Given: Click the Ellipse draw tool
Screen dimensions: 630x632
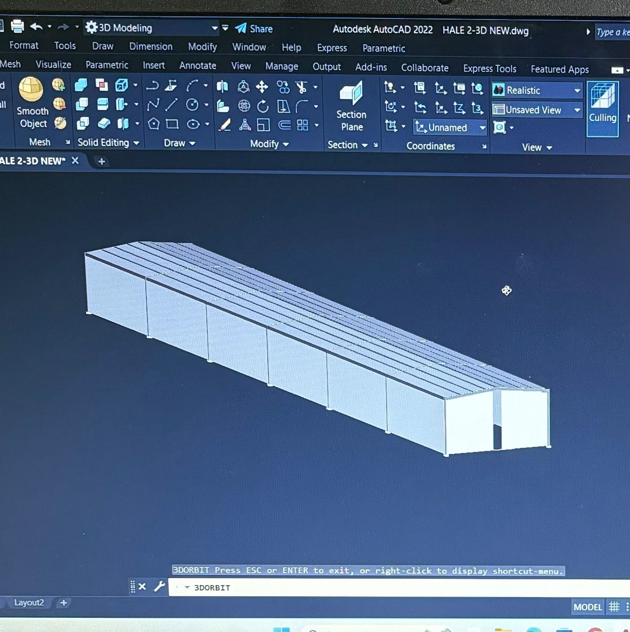Looking at the screenshot, I should pyautogui.click(x=193, y=124).
